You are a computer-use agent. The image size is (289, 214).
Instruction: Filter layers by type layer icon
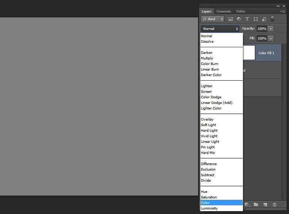coord(247,19)
